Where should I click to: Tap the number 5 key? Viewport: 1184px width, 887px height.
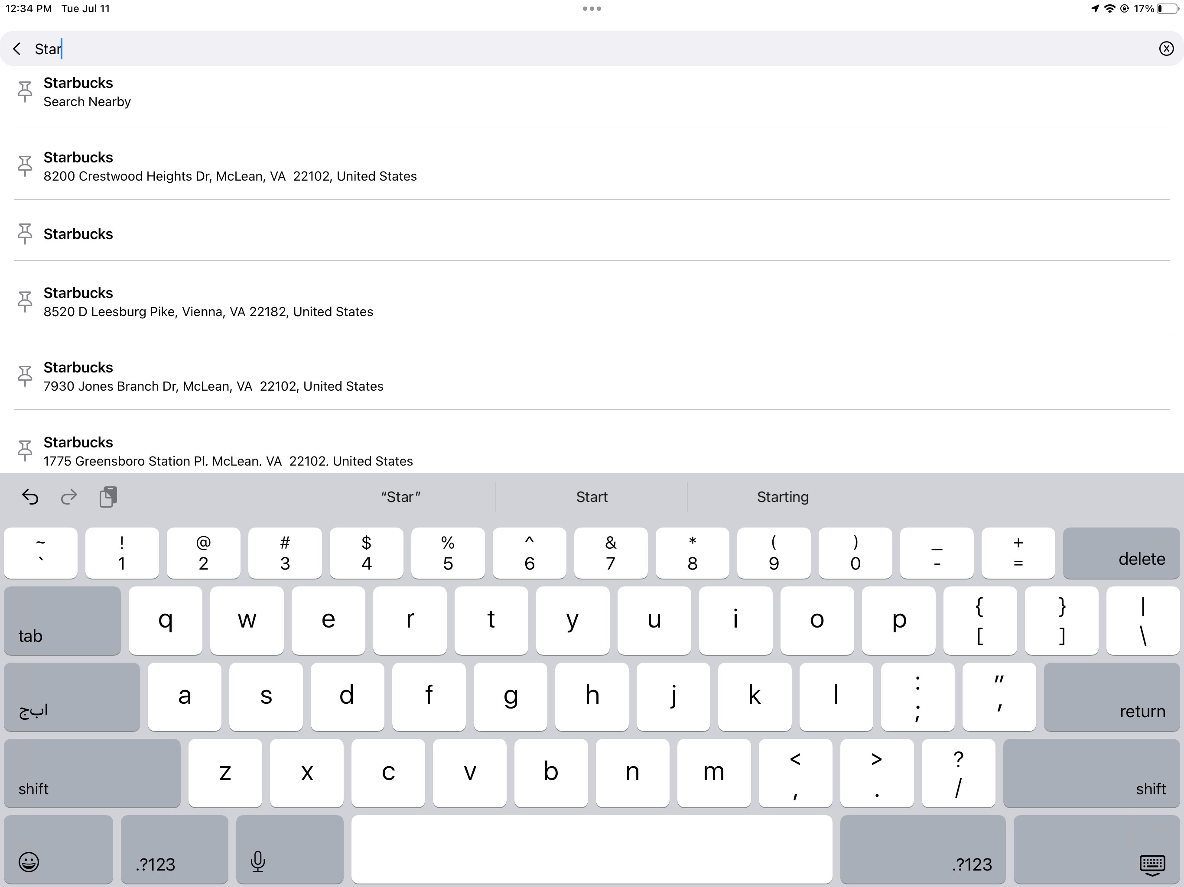(x=448, y=553)
